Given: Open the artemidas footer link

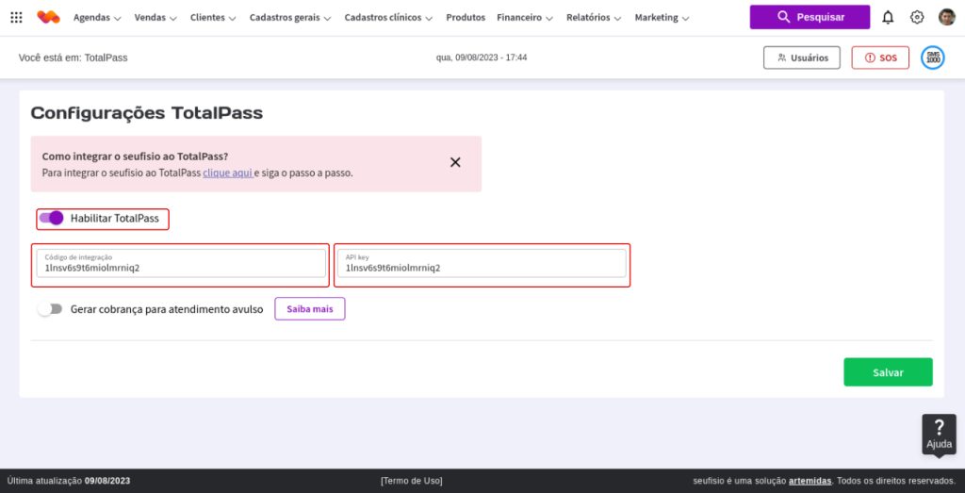Looking at the screenshot, I should pyautogui.click(x=810, y=481).
